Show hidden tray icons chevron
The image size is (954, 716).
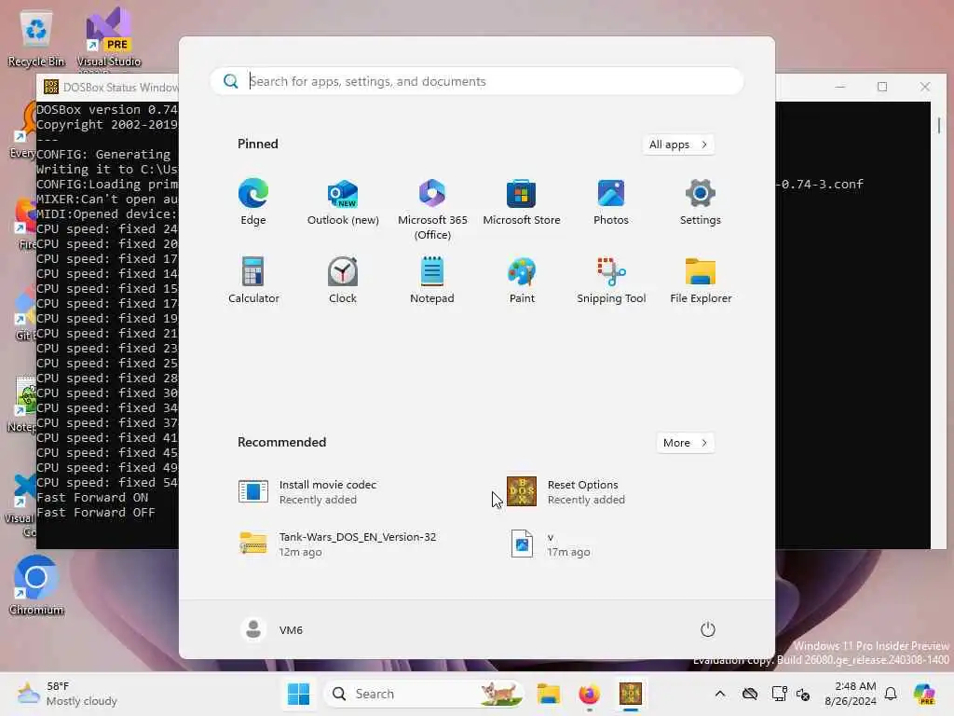pos(720,694)
